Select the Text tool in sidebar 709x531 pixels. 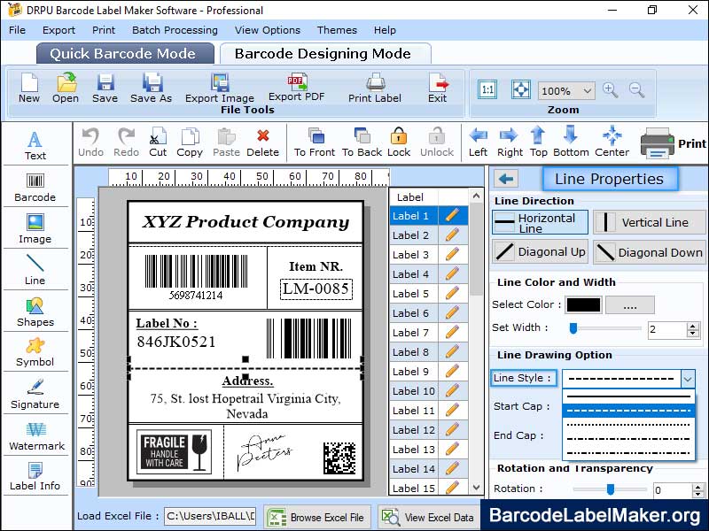click(x=35, y=145)
